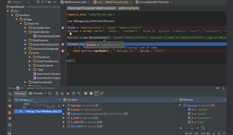
Task: Toggle breakpoint on the echo line
Action: pyautogui.click(x=63, y=51)
